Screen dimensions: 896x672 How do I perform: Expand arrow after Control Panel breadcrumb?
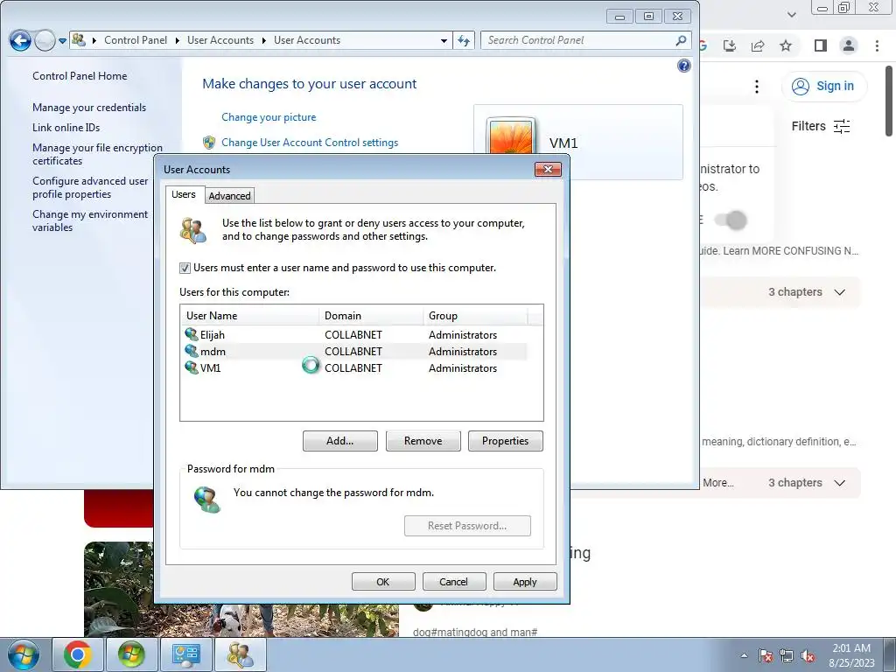(177, 40)
